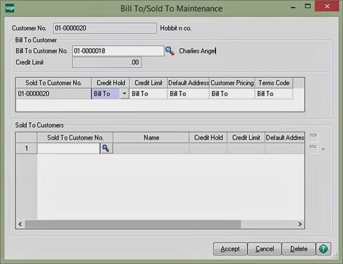Click the lower grid-options button beside row 1
This screenshot has height=264, width=343.
point(313,147)
